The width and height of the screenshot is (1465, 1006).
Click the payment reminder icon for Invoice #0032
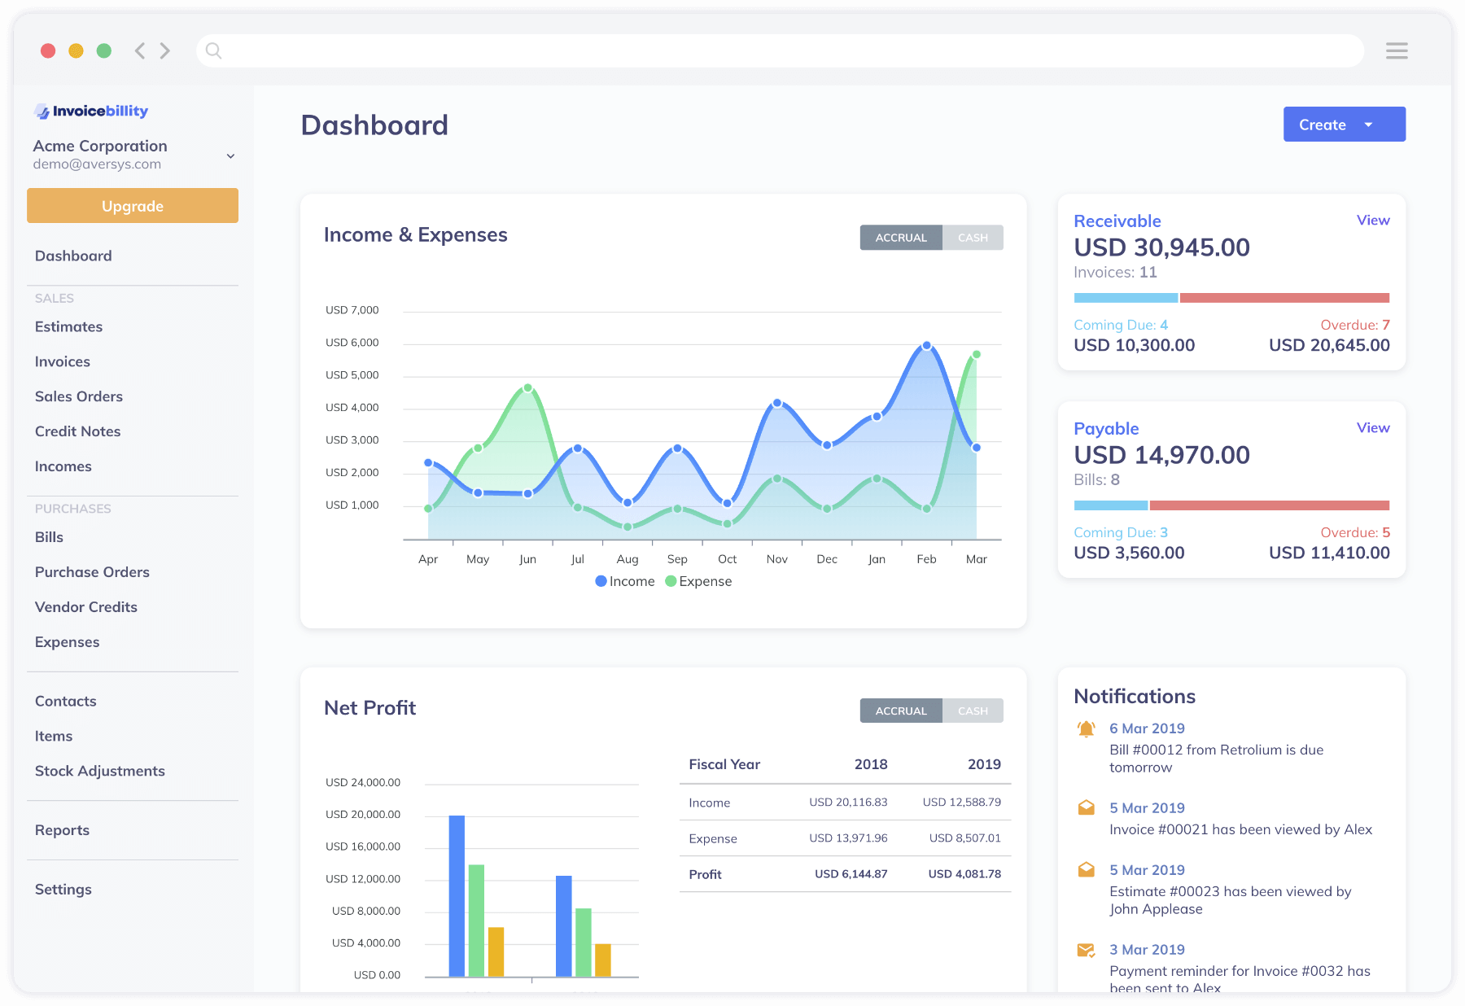click(x=1086, y=950)
